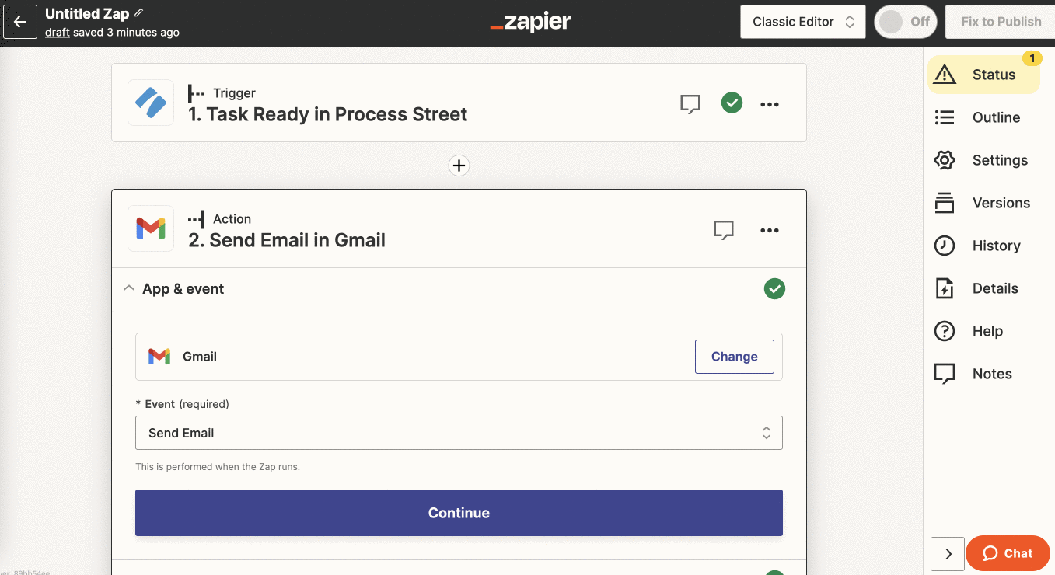Click the back arrow button

pyautogui.click(x=20, y=22)
